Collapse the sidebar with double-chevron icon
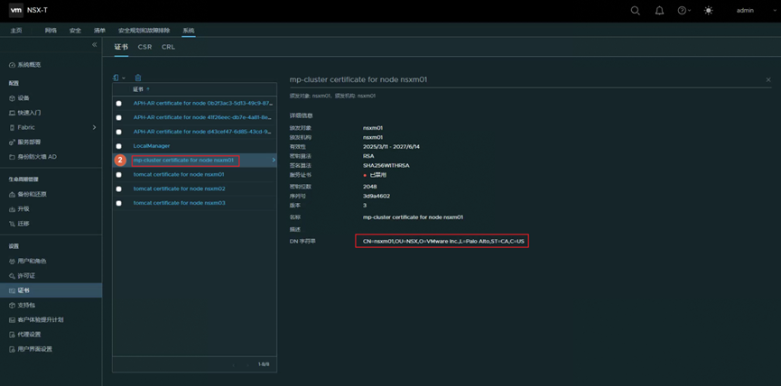 pyautogui.click(x=94, y=45)
